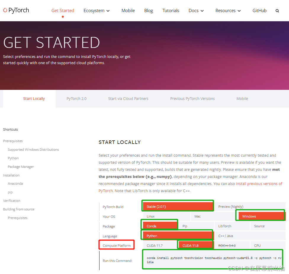Click the PyTorch Build row label

(x=113, y=207)
